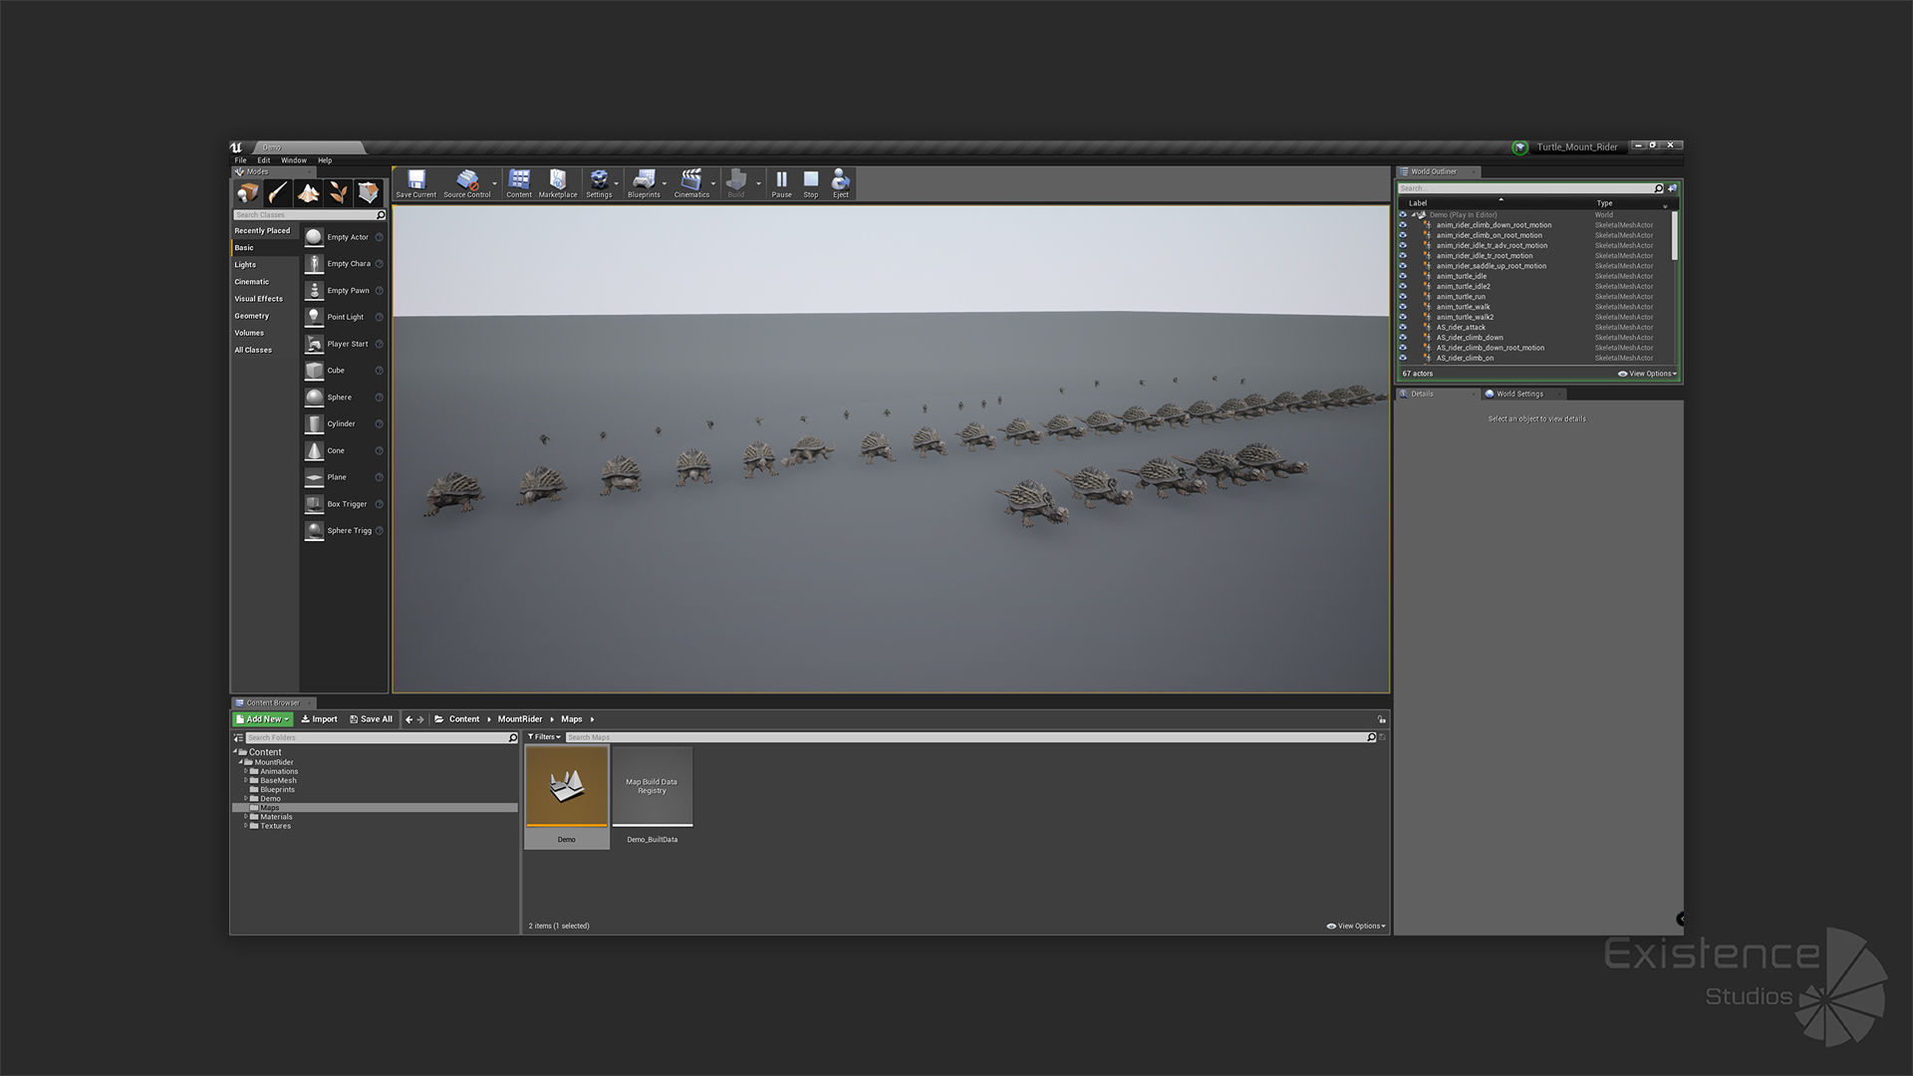The width and height of the screenshot is (1913, 1076).
Task: Switch to the World Settings tab
Action: click(x=1518, y=394)
